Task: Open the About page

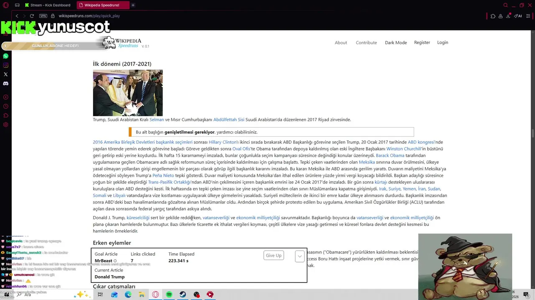Action: coord(341,42)
